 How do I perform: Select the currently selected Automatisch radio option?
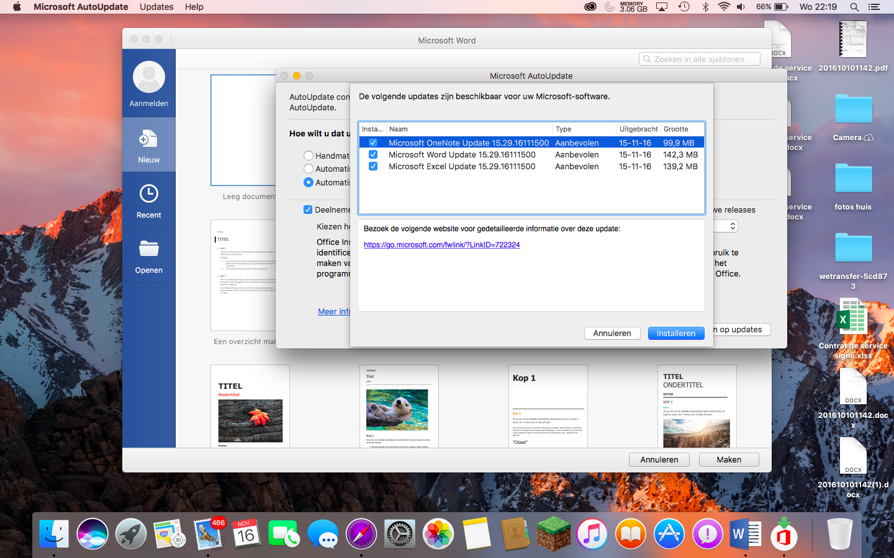click(309, 182)
